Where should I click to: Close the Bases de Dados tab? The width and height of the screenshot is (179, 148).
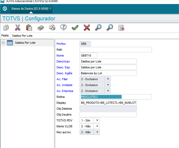click(50, 8)
